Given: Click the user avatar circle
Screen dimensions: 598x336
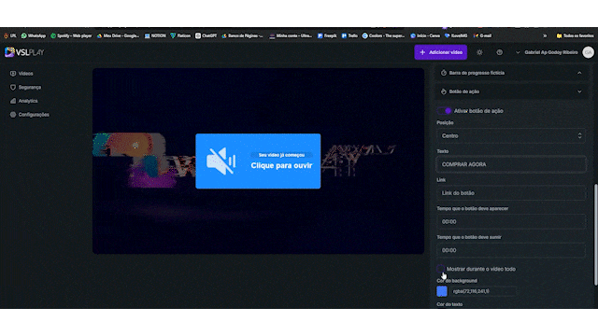Looking at the screenshot, I should pyautogui.click(x=588, y=52).
